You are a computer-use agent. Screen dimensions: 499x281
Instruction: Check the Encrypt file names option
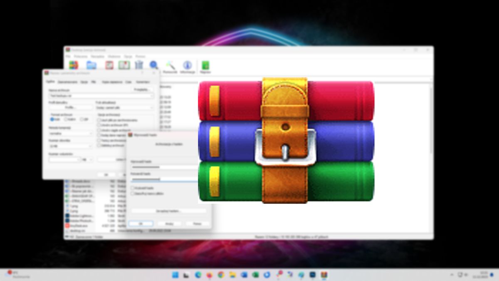coord(132,193)
